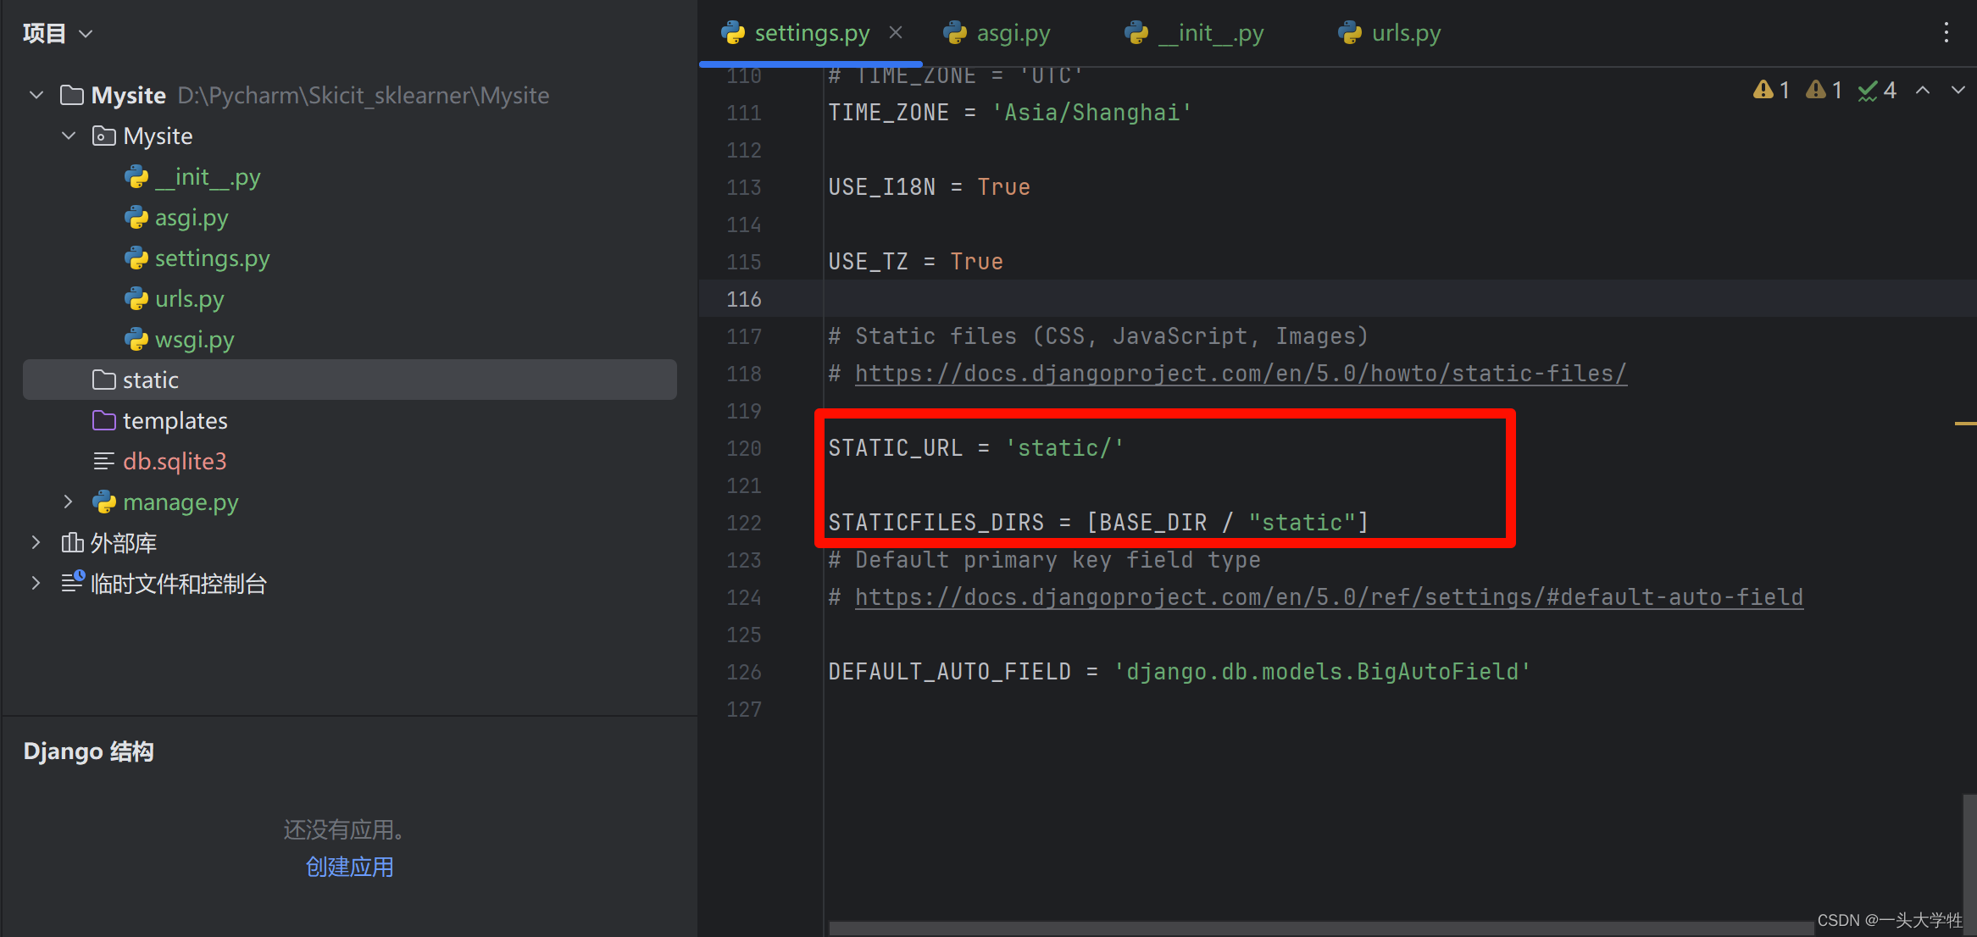
Task: Click the db.sqlite3 database file icon
Action: coord(103,461)
